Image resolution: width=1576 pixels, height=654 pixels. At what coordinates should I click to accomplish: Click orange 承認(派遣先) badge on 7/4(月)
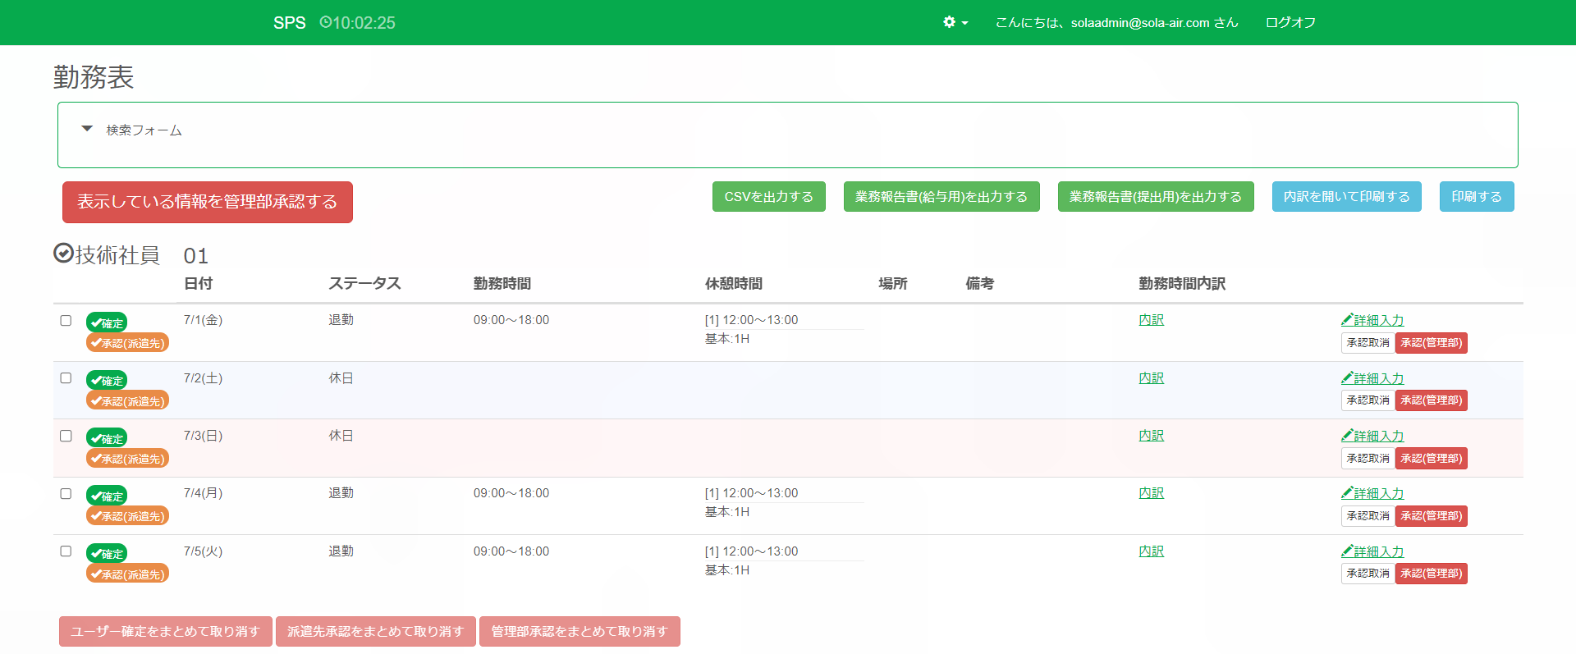[127, 516]
